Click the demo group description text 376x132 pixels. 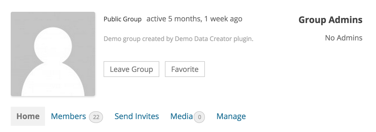[x=178, y=39]
